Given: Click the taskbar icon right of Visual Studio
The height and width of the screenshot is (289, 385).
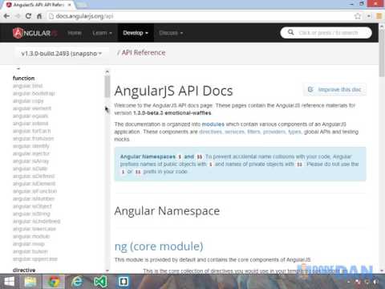Looking at the screenshot, I should point(124,282).
